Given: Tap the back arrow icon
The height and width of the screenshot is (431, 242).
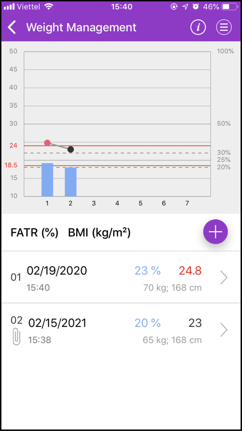Looking at the screenshot, I should click(x=12, y=27).
